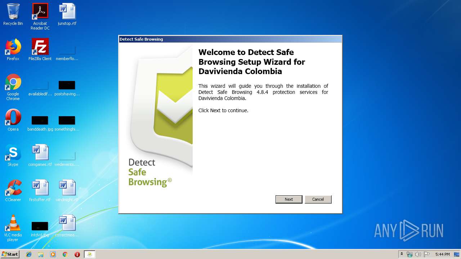
Task: Click the Detect Safe Browsing title bar
Action: click(x=230, y=39)
